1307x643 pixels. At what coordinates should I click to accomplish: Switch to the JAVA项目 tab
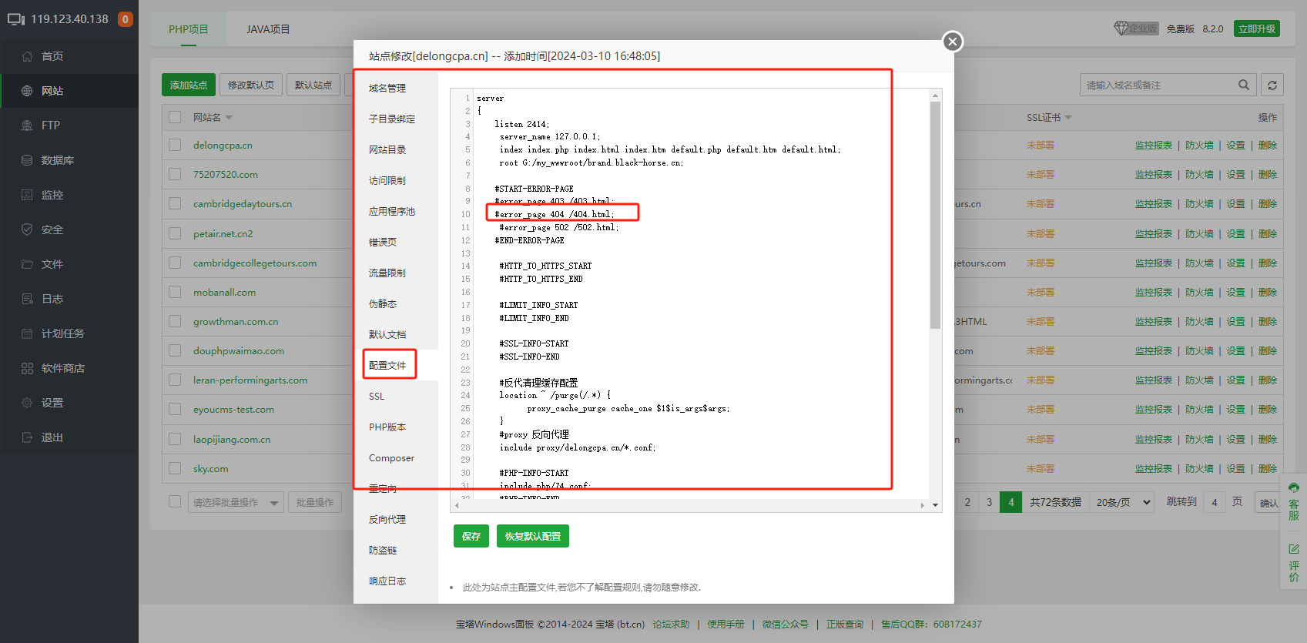click(268, 29)
